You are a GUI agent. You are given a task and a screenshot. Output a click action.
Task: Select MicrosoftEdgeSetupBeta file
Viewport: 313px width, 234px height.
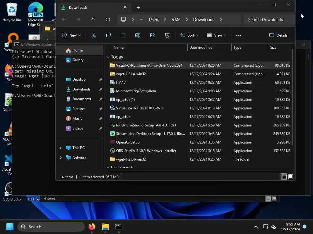click(200, 91)
